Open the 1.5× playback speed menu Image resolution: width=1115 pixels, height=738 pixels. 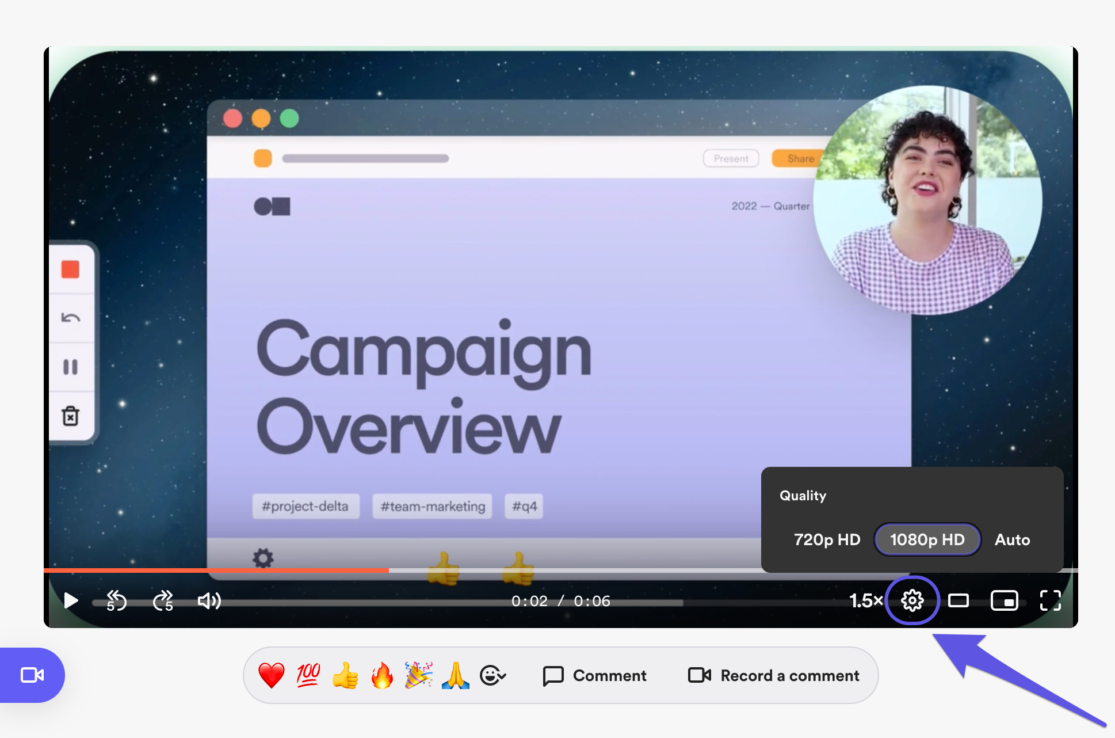(x=865, y=601)
